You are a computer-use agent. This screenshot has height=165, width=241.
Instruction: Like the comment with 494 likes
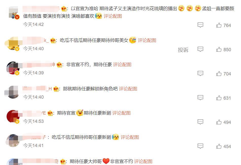[x=219, y=122]
